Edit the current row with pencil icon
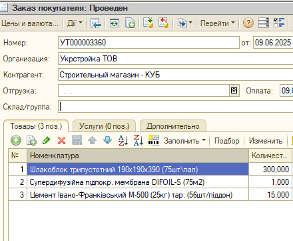Image resolution: width=293 pixels, height=241 pixels. coord(47,141)
